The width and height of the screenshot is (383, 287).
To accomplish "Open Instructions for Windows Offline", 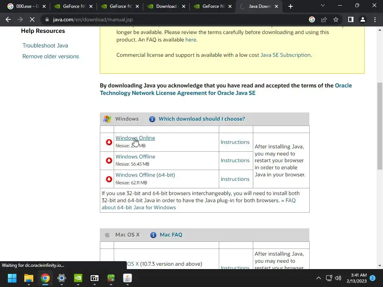I will [x=235, y=160].
